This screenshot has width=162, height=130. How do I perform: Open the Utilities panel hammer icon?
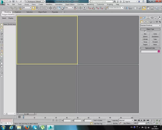pos(159,18)
